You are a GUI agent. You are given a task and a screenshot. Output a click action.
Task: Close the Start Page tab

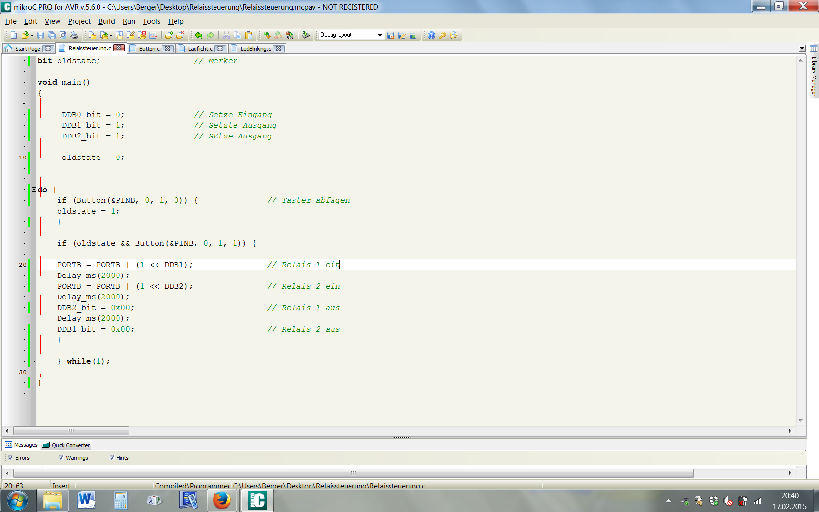[x=48, y=49]
